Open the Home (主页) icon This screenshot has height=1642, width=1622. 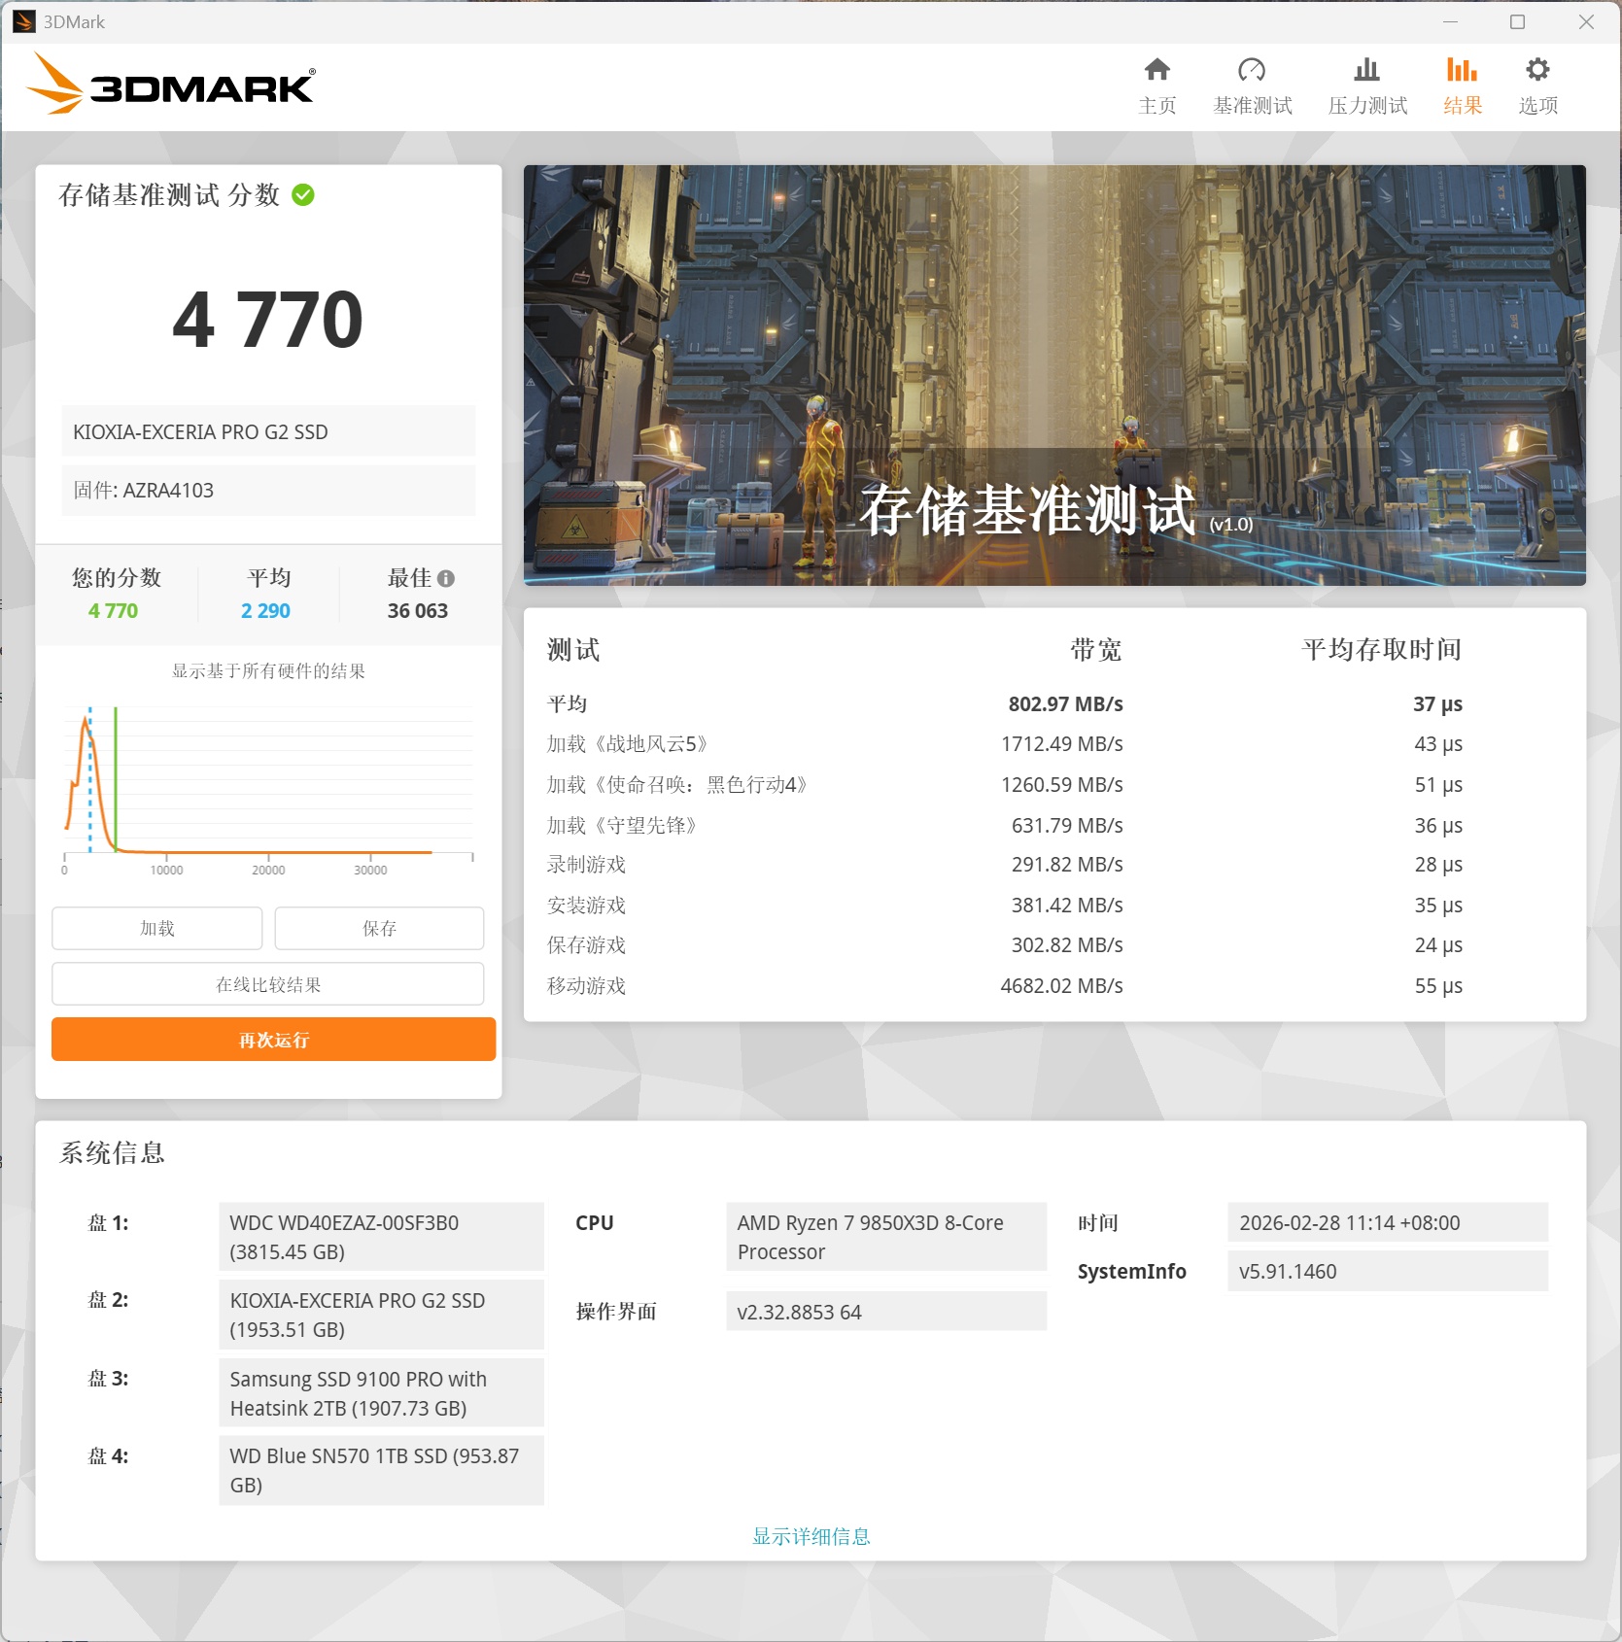[x=1156, y=71]
